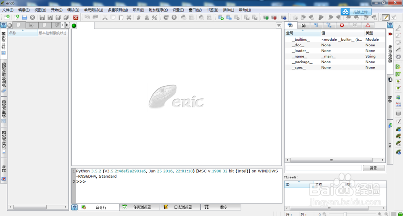Open the exceptions warning triangle tab
The width and height of the screenshot is (403, 216).
[368, 25]
